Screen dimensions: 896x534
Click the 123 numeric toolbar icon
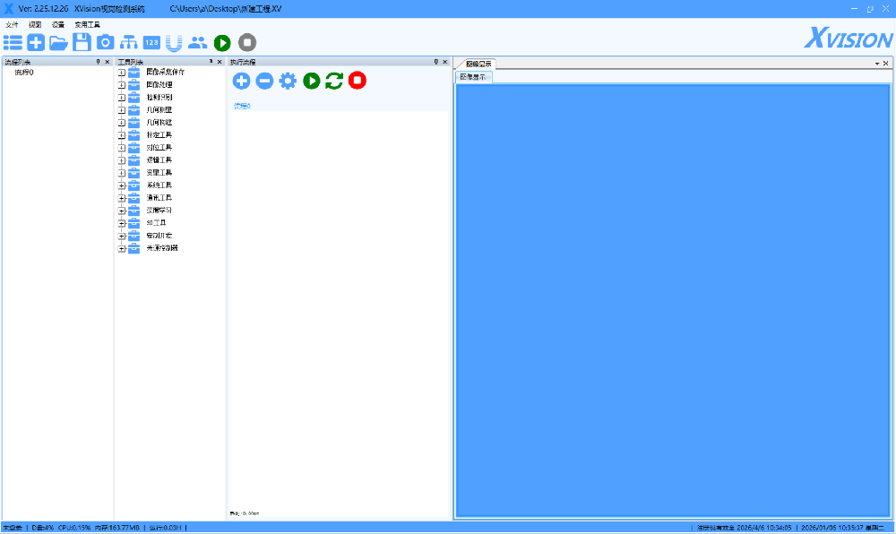coord(151,41)
